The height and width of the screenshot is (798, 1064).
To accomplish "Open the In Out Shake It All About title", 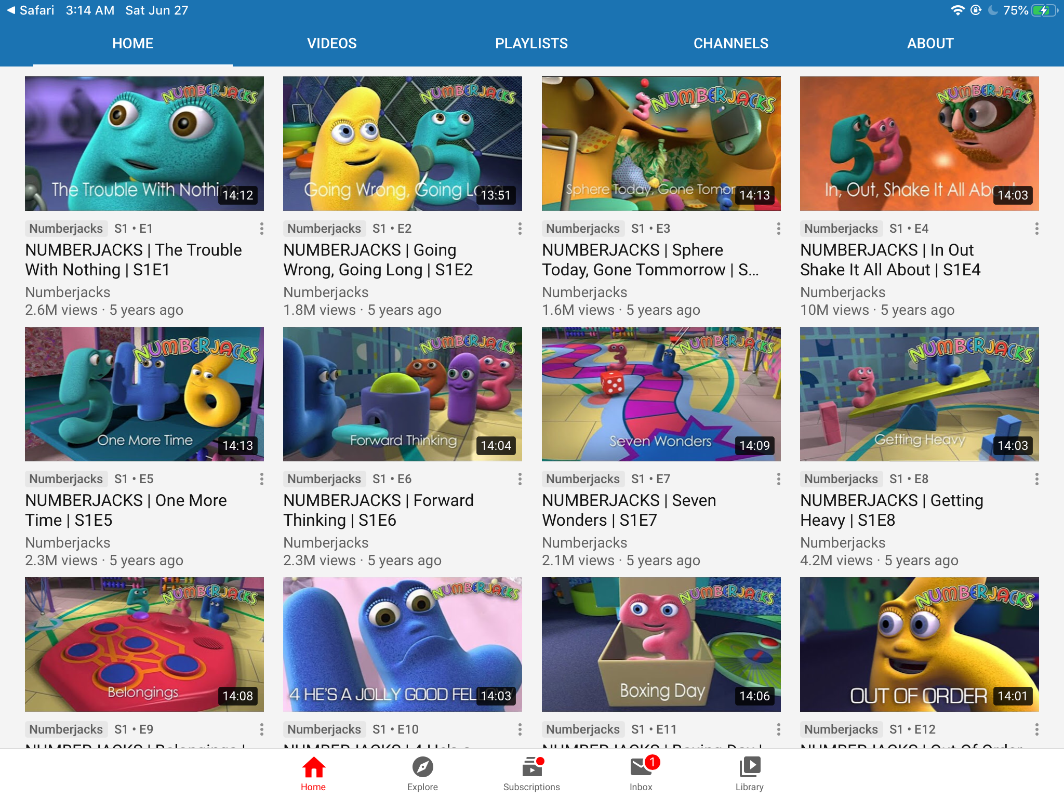I will click(x=890, y=260).
